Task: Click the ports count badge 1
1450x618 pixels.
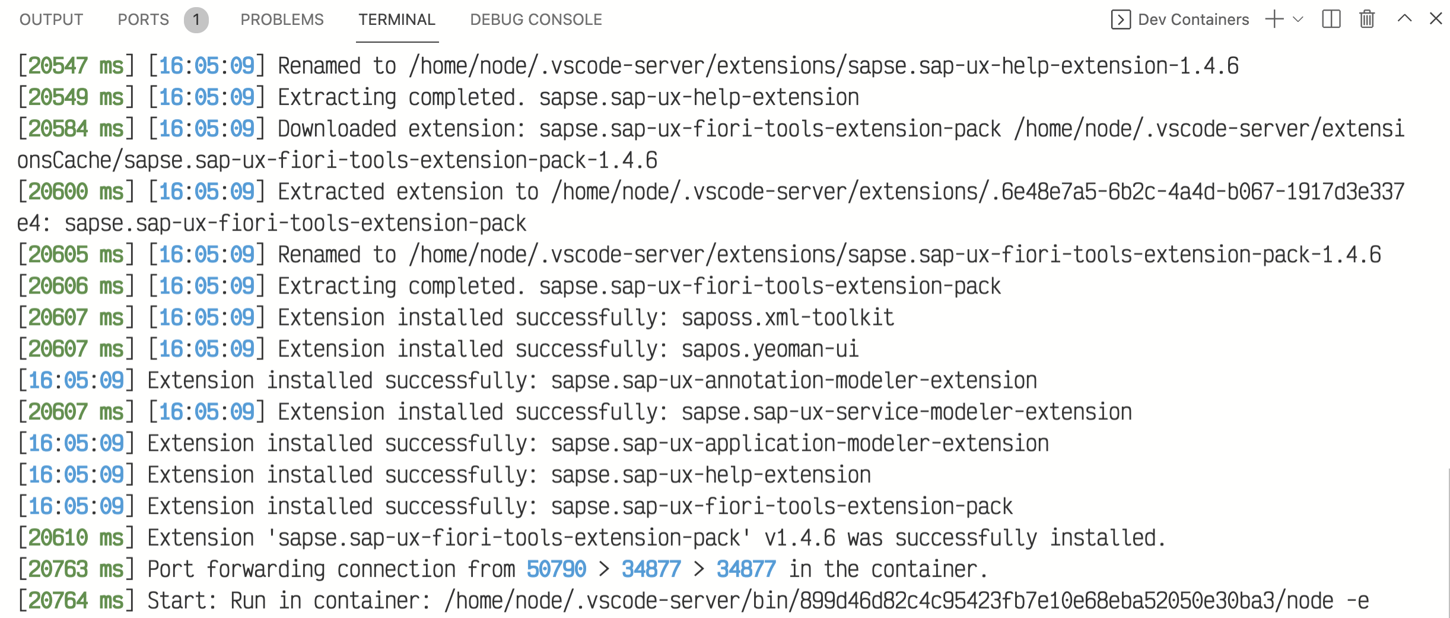Action: tap(196, 20)
